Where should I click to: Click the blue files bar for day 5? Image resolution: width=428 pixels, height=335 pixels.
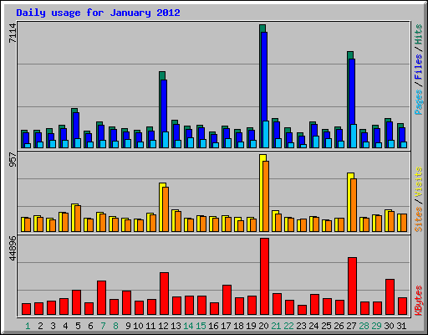[x=76, y=126]
